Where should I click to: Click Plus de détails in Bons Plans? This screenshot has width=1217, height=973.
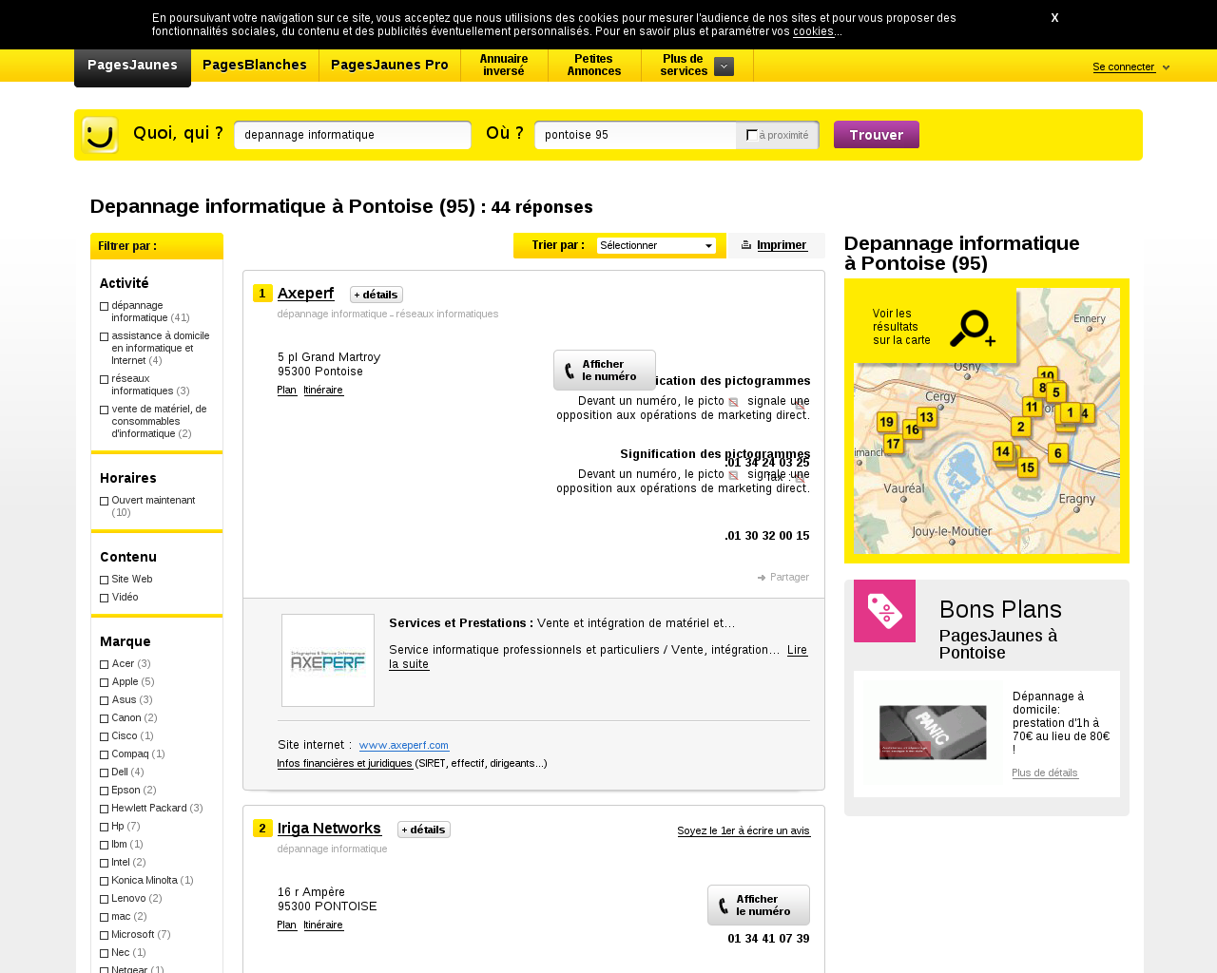pos(1045,773)
